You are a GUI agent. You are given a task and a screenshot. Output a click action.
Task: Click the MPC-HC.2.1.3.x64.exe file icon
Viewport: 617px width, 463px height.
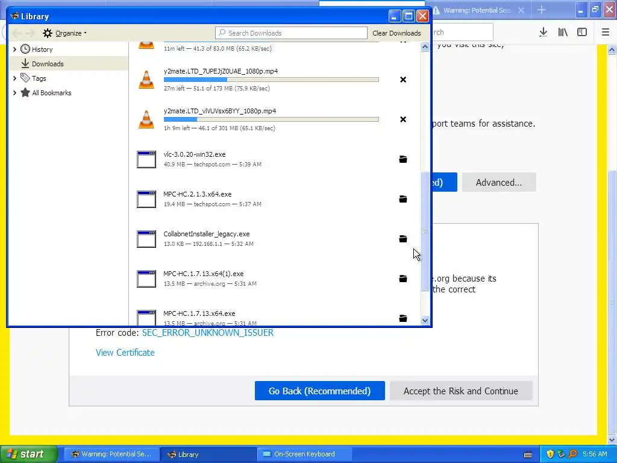click(x=146, y=199)
